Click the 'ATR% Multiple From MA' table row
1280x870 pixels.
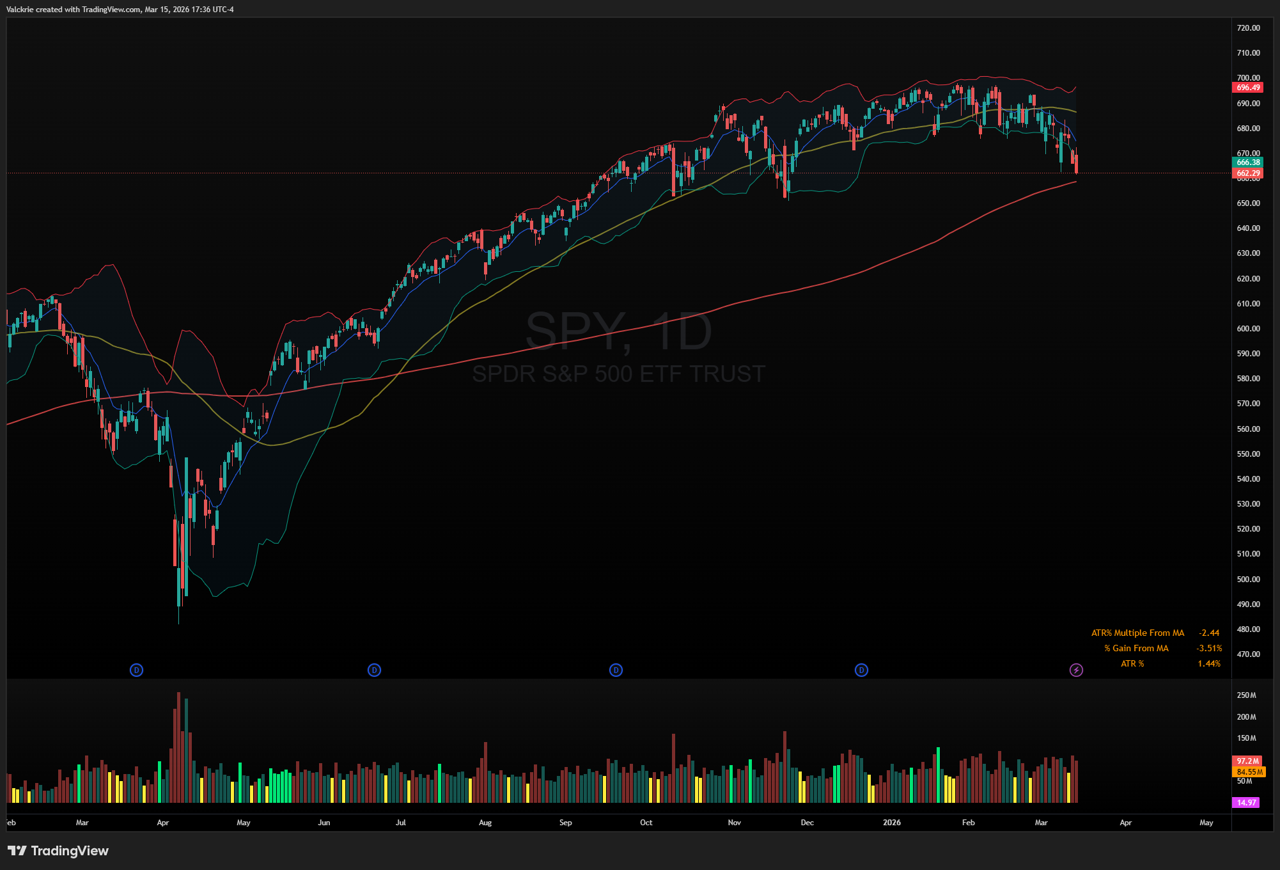point(1137,633)
